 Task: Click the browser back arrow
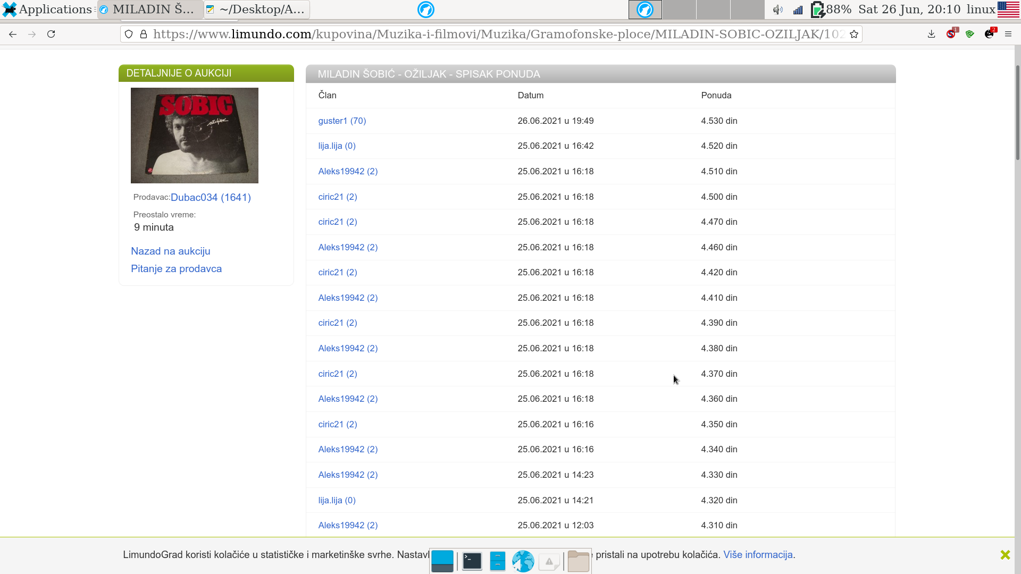(x=13, y=34)
